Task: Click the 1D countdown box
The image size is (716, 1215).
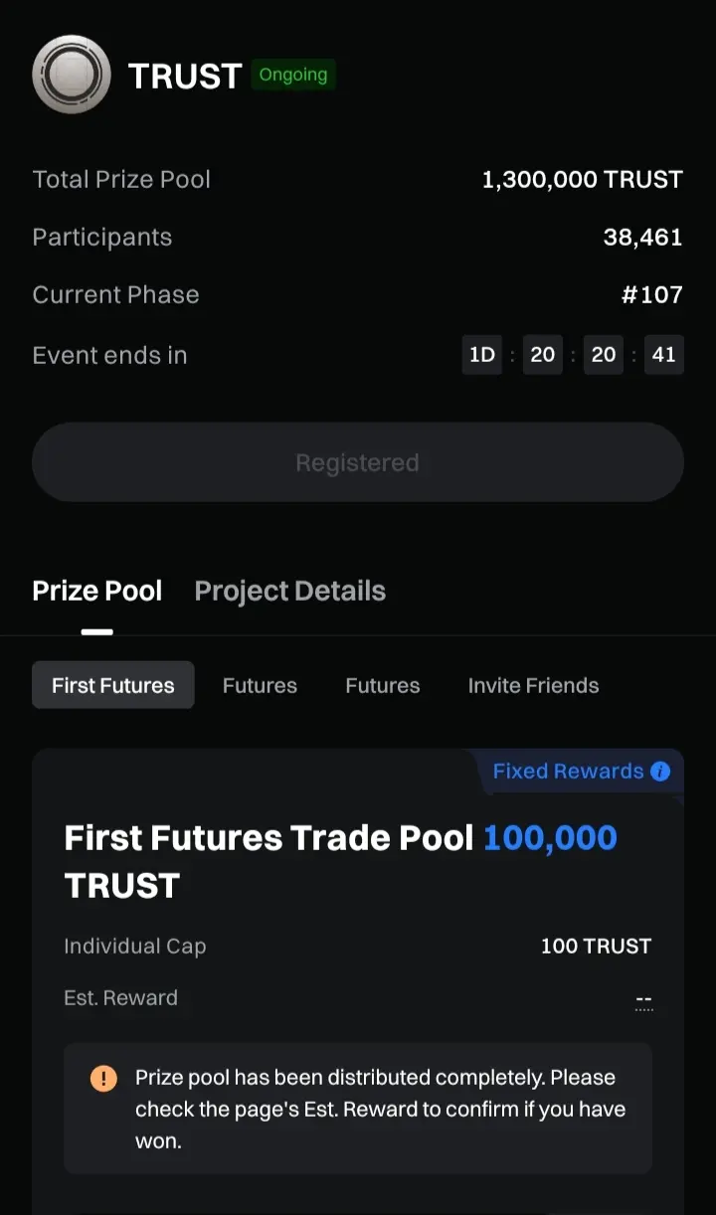Action: pos(482,355)
